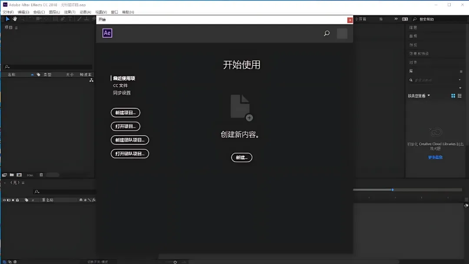Click the 8 bpc color depth setting
Viewport: 469px width, 264px height.
[x=30, y=175]
